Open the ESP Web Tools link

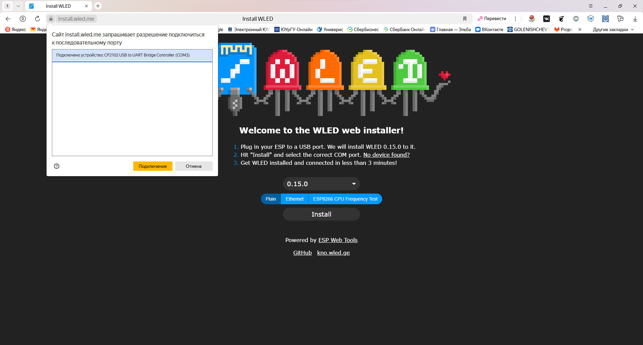338,240
